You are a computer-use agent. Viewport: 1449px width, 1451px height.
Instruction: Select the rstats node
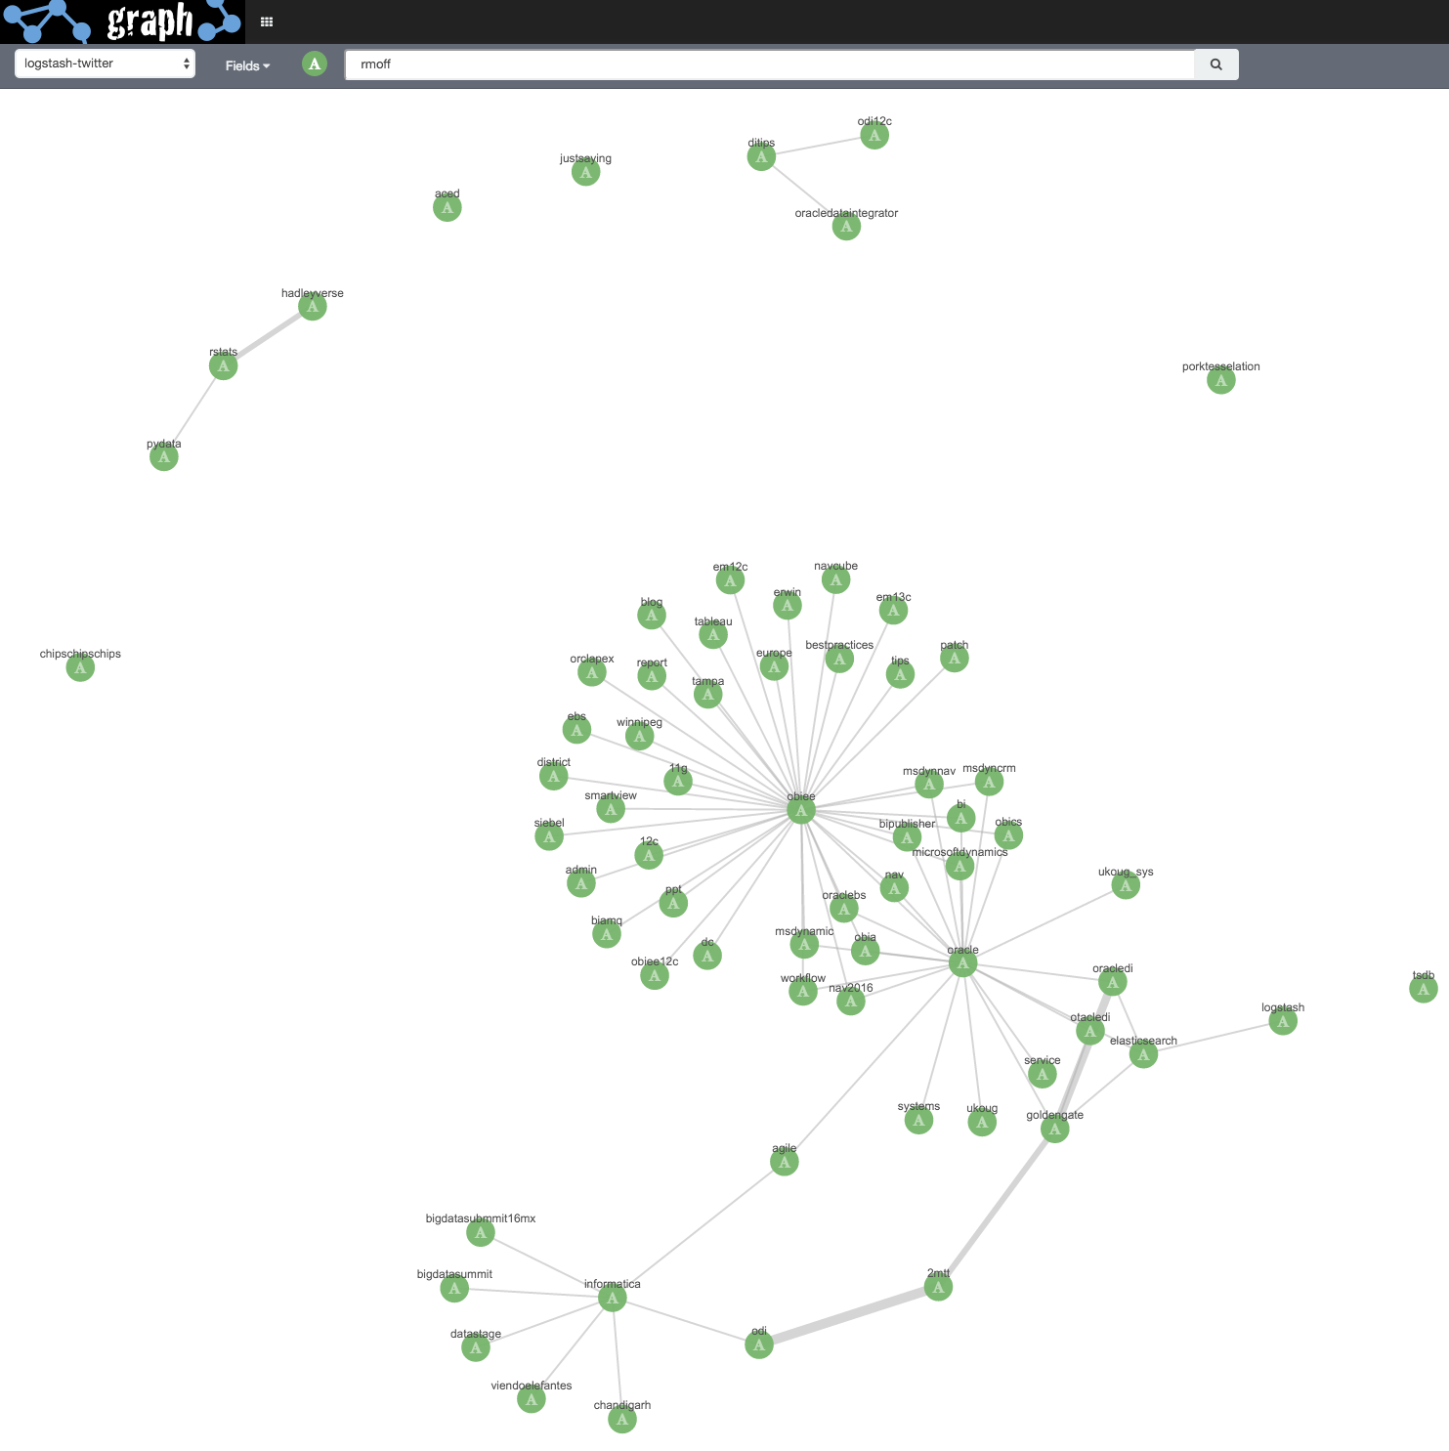[223, 365]
